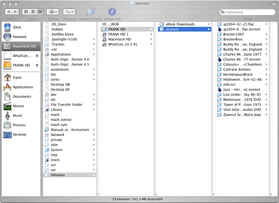The image size is (279, 203).
Task: Open the BreckerBros folder
Action: coord(242,39)
